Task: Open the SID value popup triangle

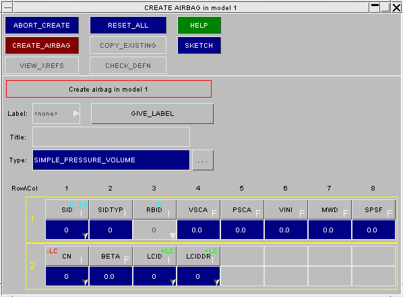Action: tap(85, 236)
